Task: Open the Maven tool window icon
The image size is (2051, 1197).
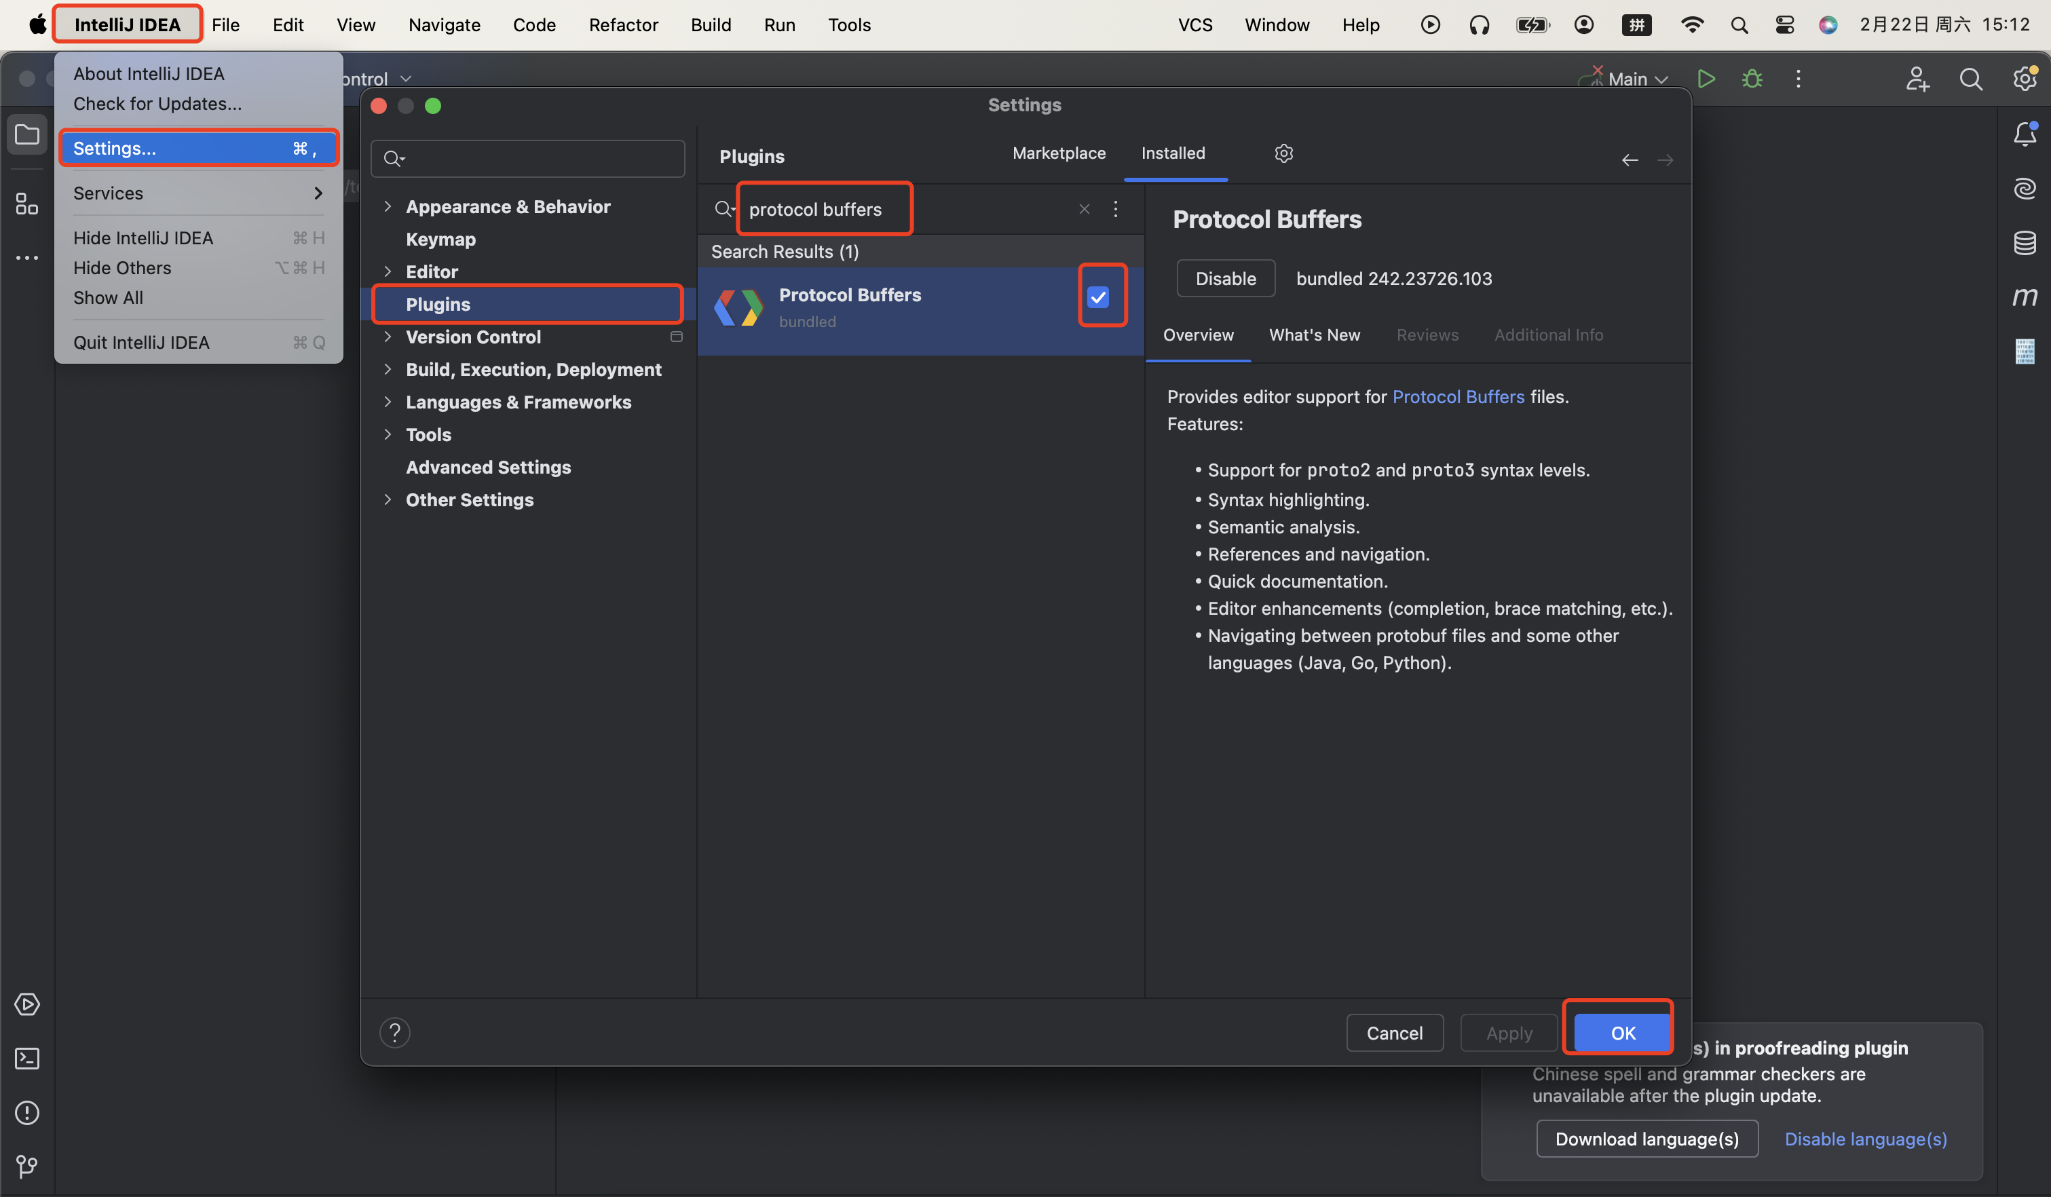Action: tap(2024, 297)
